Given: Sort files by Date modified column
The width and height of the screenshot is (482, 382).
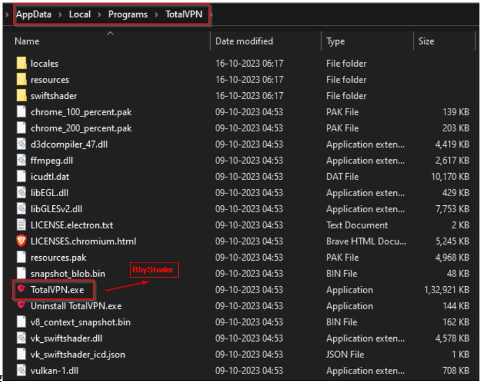Looking at the screenshot, I should (244, 41).
